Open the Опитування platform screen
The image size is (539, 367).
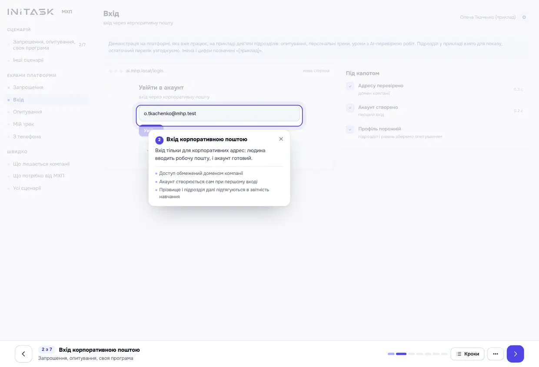[27, 112]
